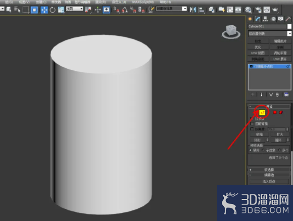Screen dimensions: 293x221
Task: Select Preview Selection SubObj radio
Action: (x=263, y=150)
